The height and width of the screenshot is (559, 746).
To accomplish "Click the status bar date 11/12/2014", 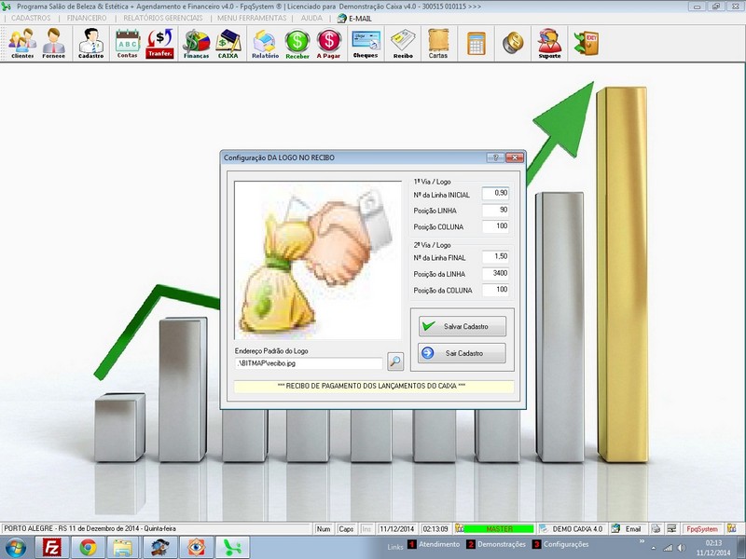I will tap(397, 528).
